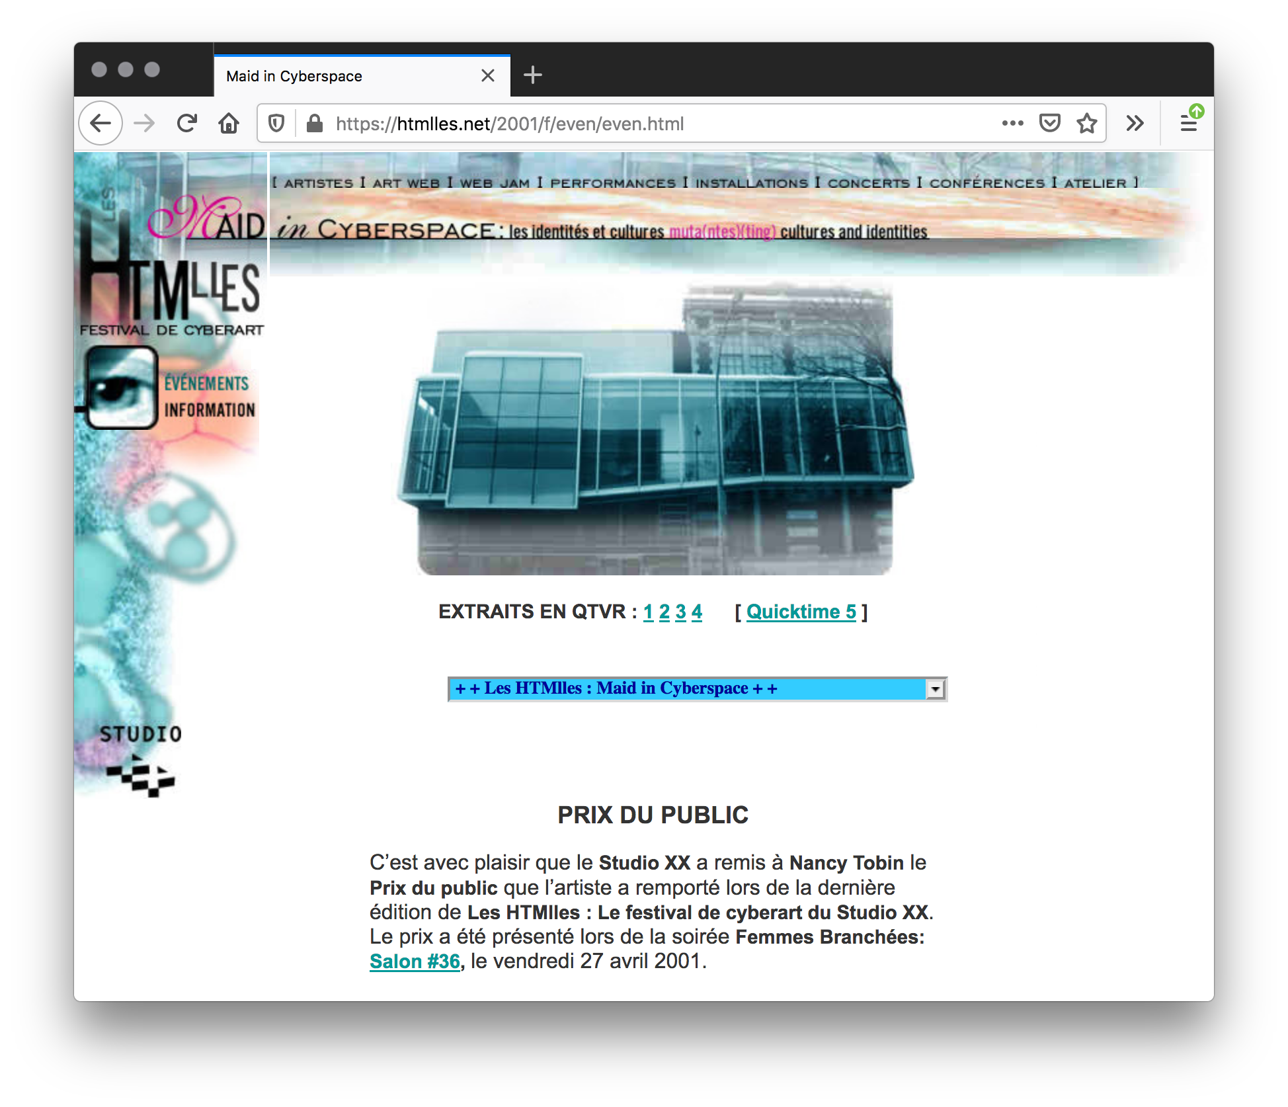This screenshot has width=1288, height=1107.
Task: Click QTVR extract number 2
Action: pos(663,611)
